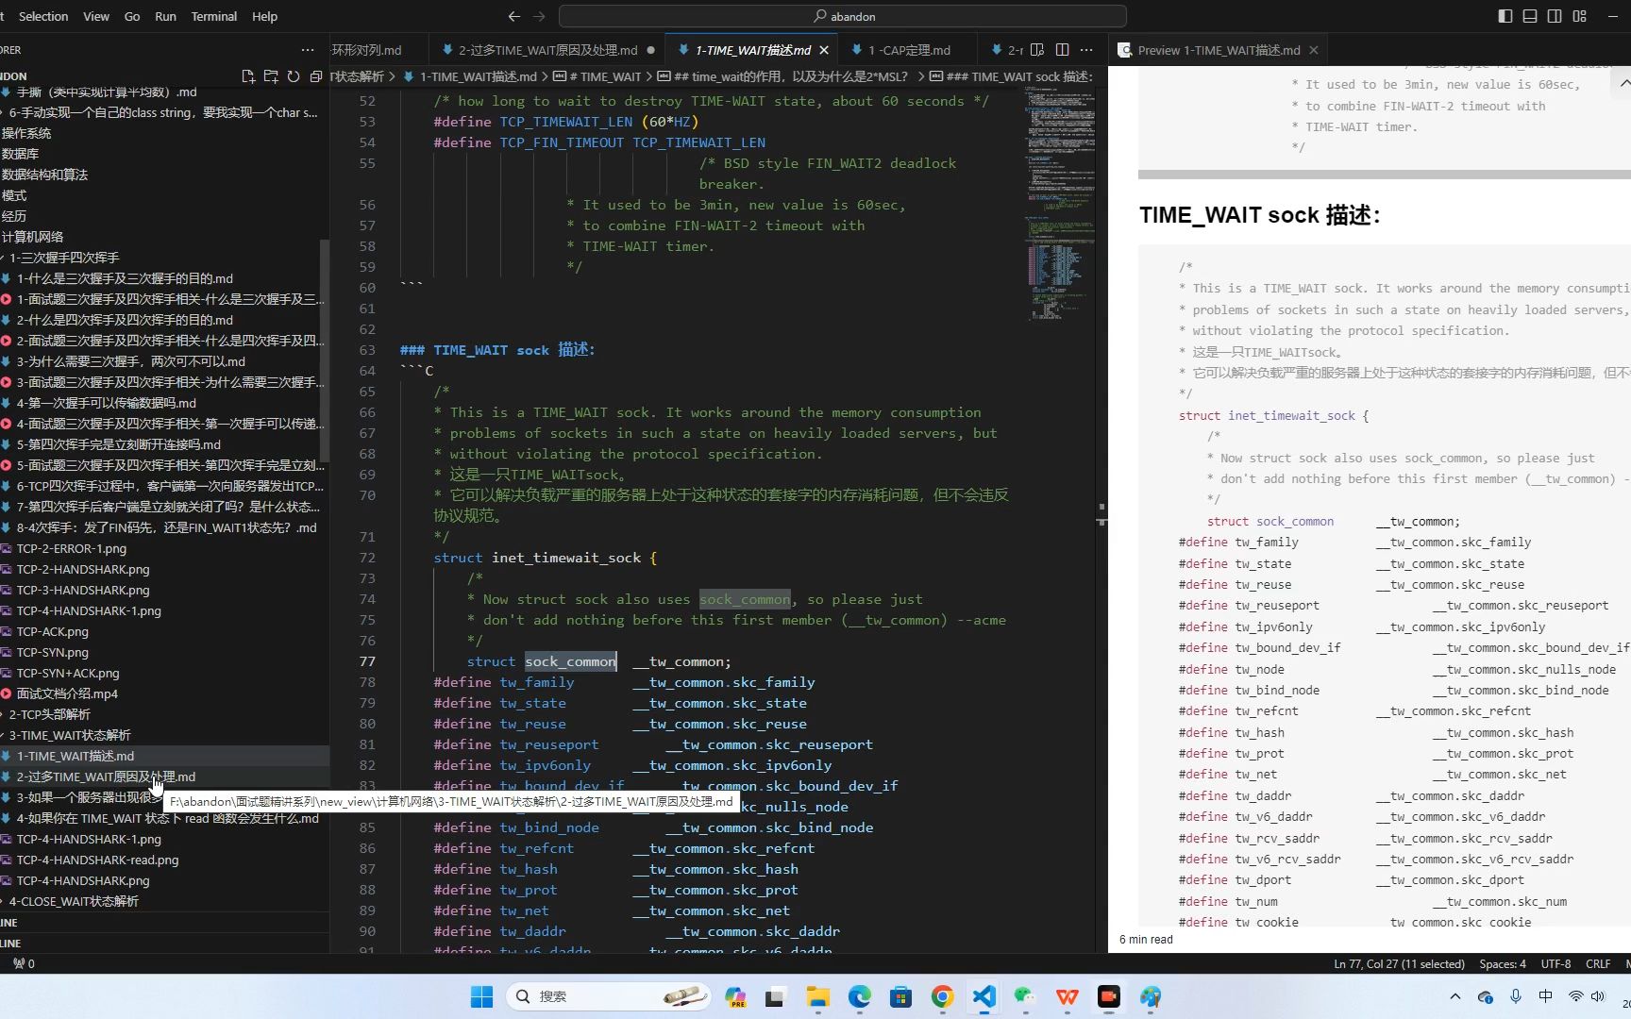
Task: Toggle the primary side bar visibility
Action: [x=1505, y=16]
